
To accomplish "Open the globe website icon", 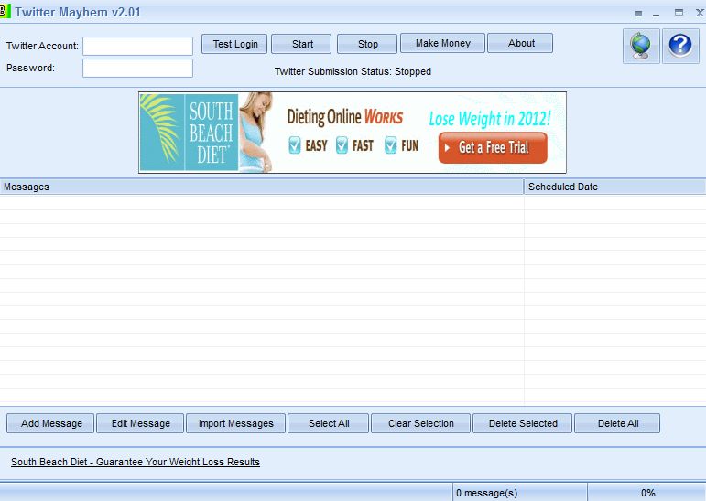I will click(x=641, y=46).
